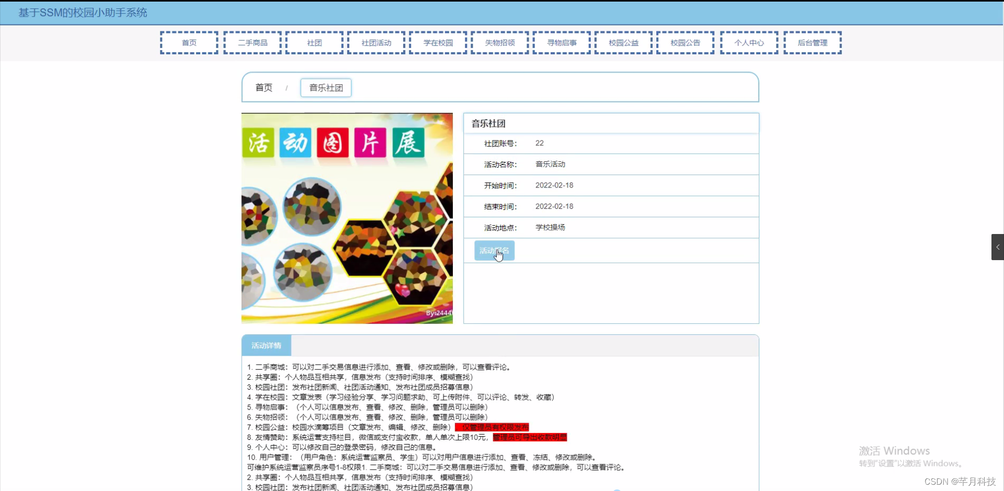This screenshot has width=1004, height=491.
Task: Select 音乐社团 in the breadcrumb
Action: tap(325, 87)
